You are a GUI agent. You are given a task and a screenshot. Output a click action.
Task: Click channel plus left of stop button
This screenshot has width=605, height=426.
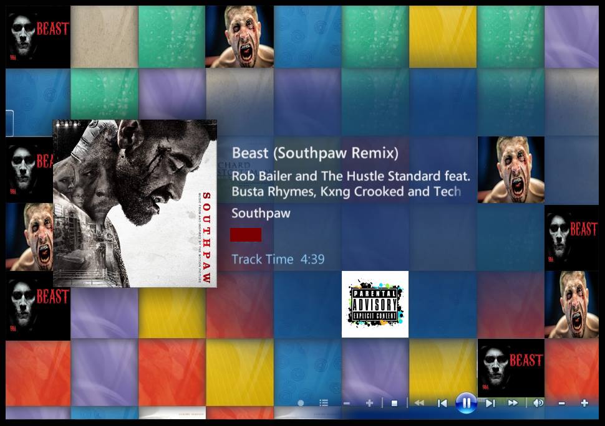tap(369, 403)
